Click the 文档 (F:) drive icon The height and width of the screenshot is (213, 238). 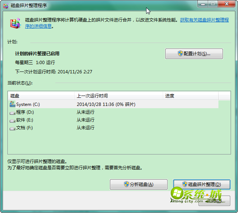13,129
